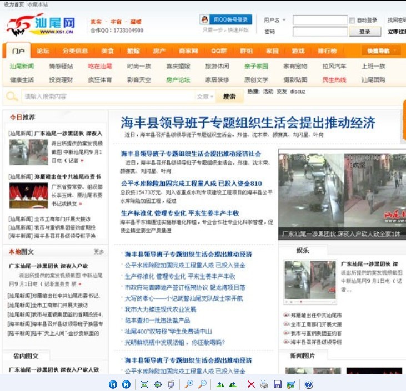Click the Actual Size view icon

(158, 384)
